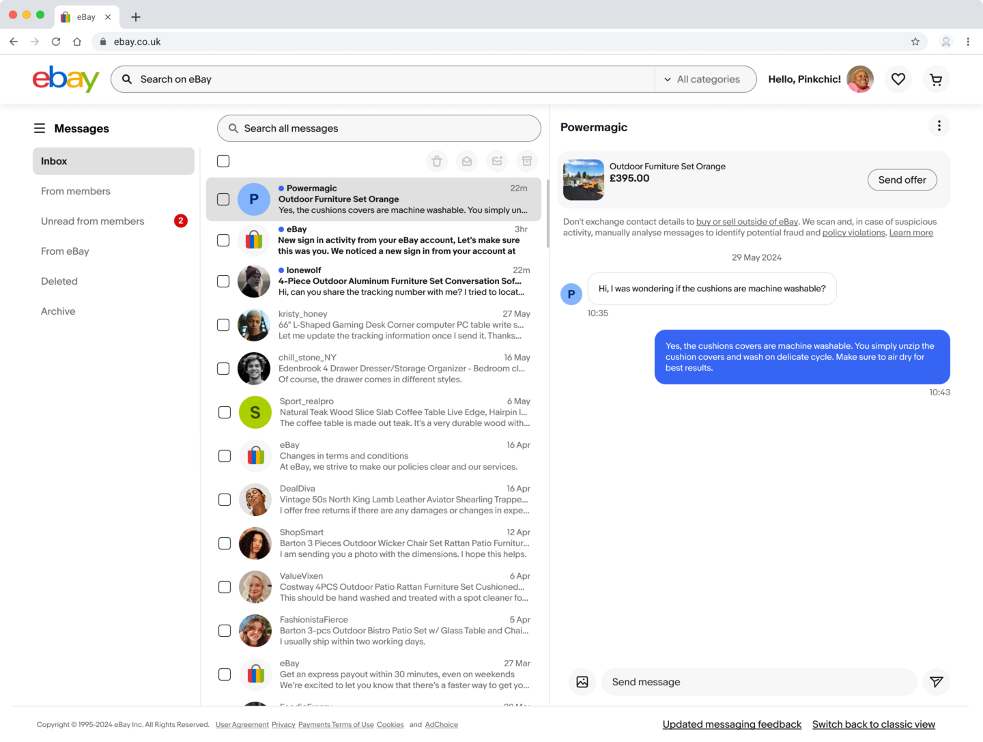This screenshot has width=983, height=742.
Task: Click Updated messaging feedback link
Action: (732, 724)
